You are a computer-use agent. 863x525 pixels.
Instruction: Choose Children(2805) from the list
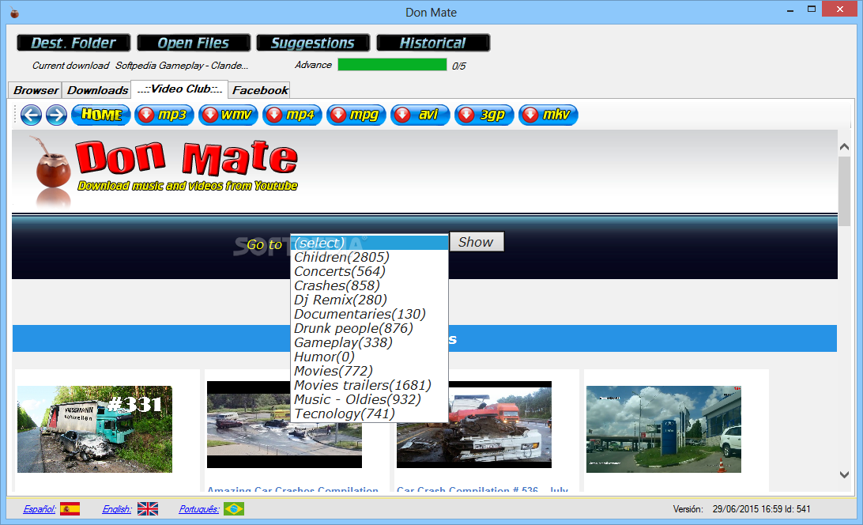tap(369, 257)
